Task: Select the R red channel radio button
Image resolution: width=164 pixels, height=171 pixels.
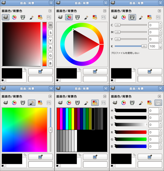Action: coord(50,48)
